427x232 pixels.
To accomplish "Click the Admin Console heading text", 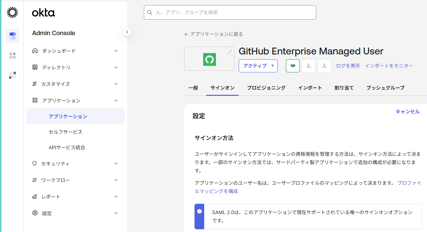I will click(53, 33).
